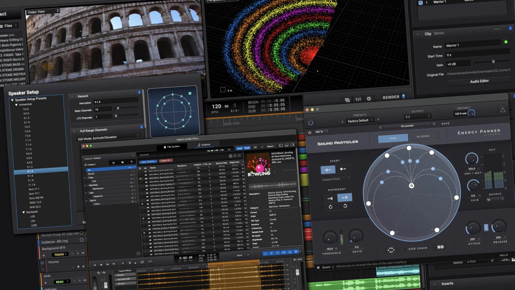
Task: Toggle the Warrior 1 track checkbox
Action: [x=421, y=3]
